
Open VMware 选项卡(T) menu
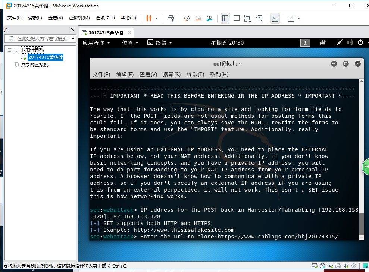point(105,18)
